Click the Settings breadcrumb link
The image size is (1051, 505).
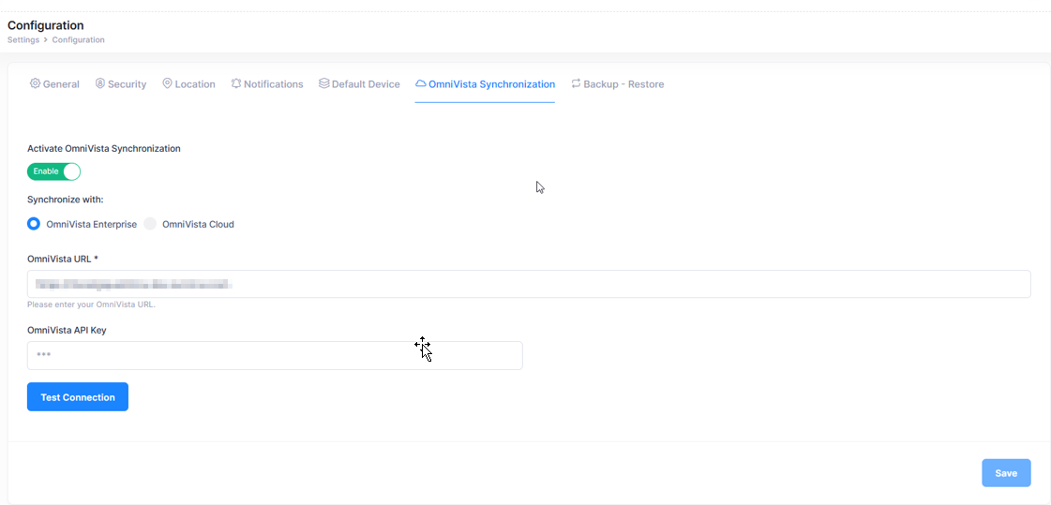pos(23,40)
